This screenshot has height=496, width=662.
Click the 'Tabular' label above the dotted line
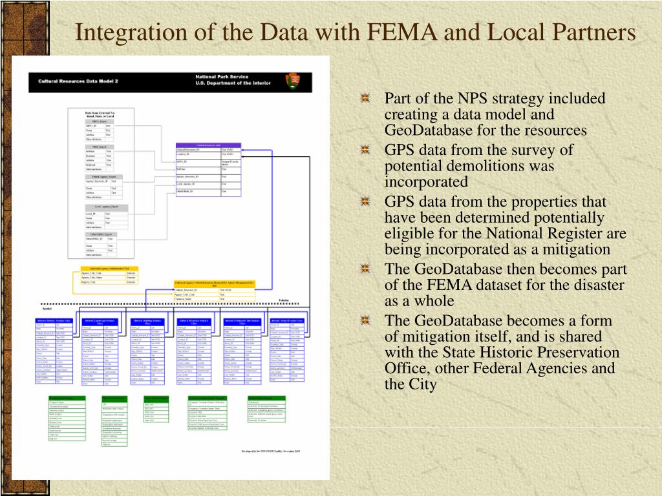pyautogui.click(x=284, y=300)
